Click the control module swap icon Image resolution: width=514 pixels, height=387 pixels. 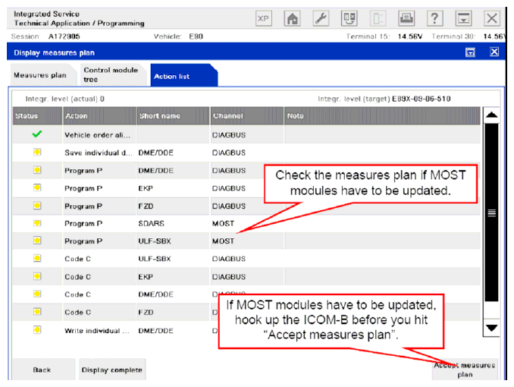pos(349,18)
